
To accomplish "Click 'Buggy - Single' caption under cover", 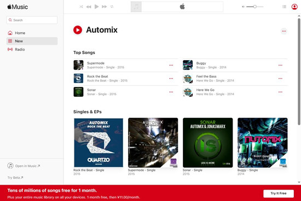I will pyautogui.click(x=247, y=170).
